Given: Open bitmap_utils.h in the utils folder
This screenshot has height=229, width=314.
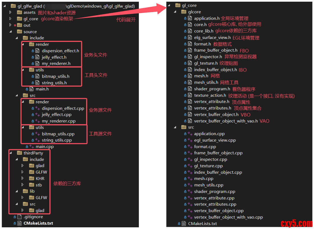Looking at the screenshot, I should (56, 76).
